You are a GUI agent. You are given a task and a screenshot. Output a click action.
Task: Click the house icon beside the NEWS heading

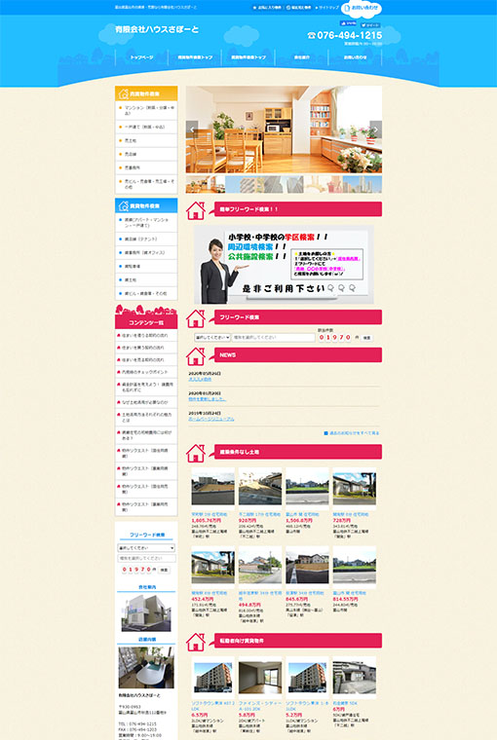pos(196,355)
